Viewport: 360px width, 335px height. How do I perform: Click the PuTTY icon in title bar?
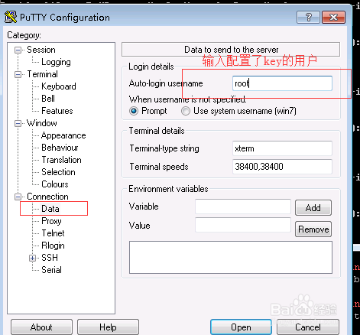11,18
